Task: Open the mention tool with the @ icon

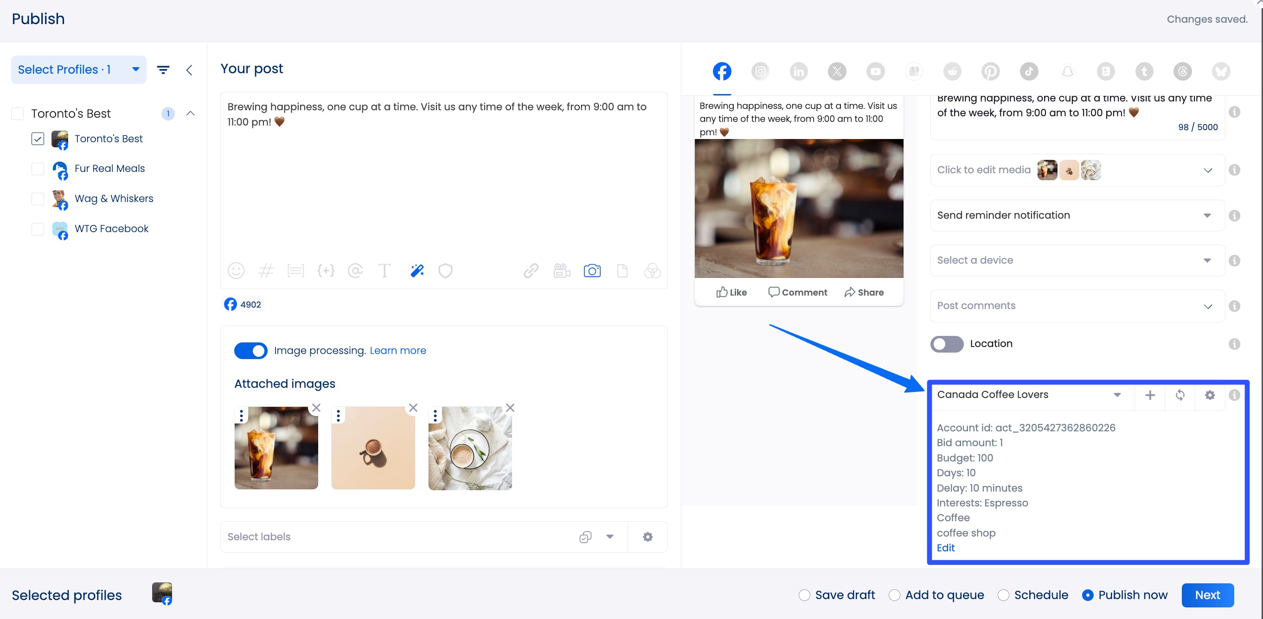Action: (355, 271)
